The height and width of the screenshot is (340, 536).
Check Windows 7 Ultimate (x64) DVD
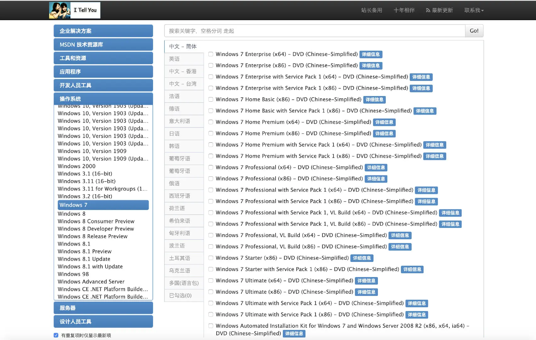pos(211,281)
